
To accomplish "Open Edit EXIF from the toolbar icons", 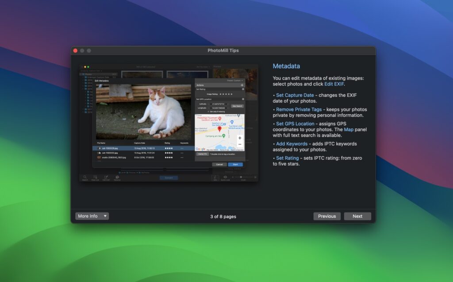I will click(x=106, y=177).
